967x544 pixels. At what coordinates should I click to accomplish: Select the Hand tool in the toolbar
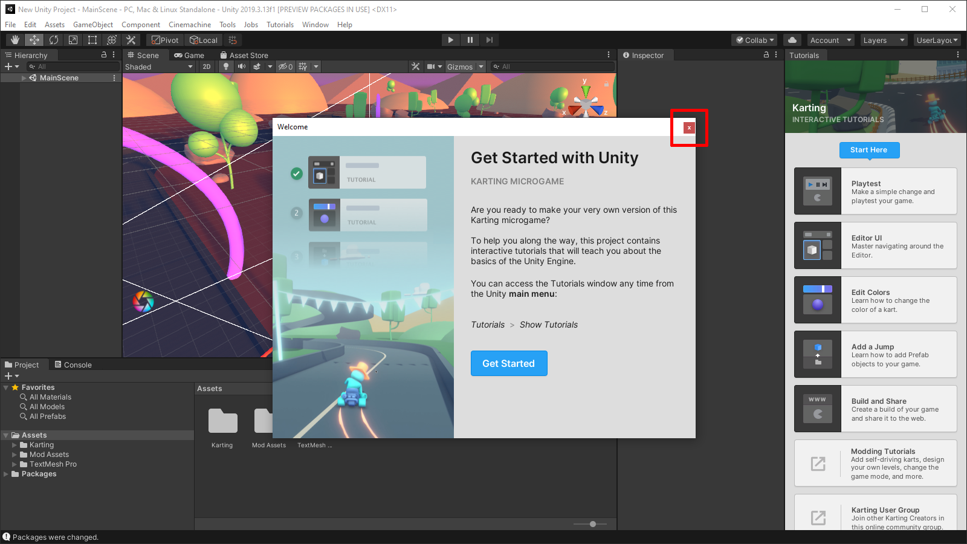click(x=15, y=39)
